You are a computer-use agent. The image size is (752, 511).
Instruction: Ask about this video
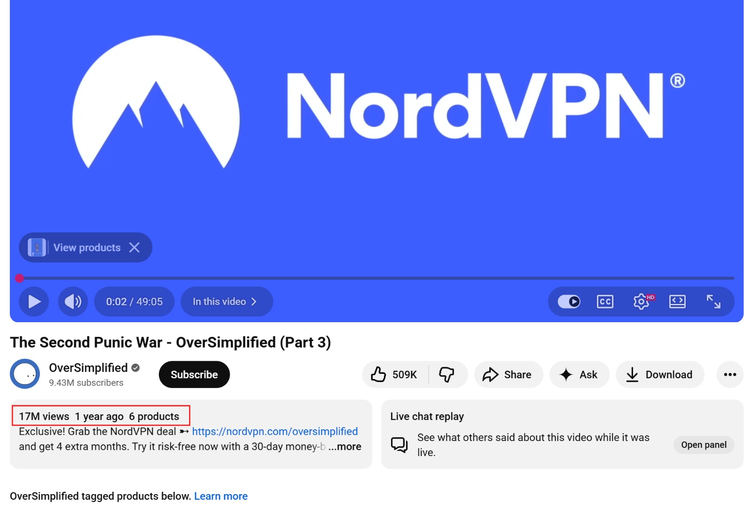[x=579, y=374]
